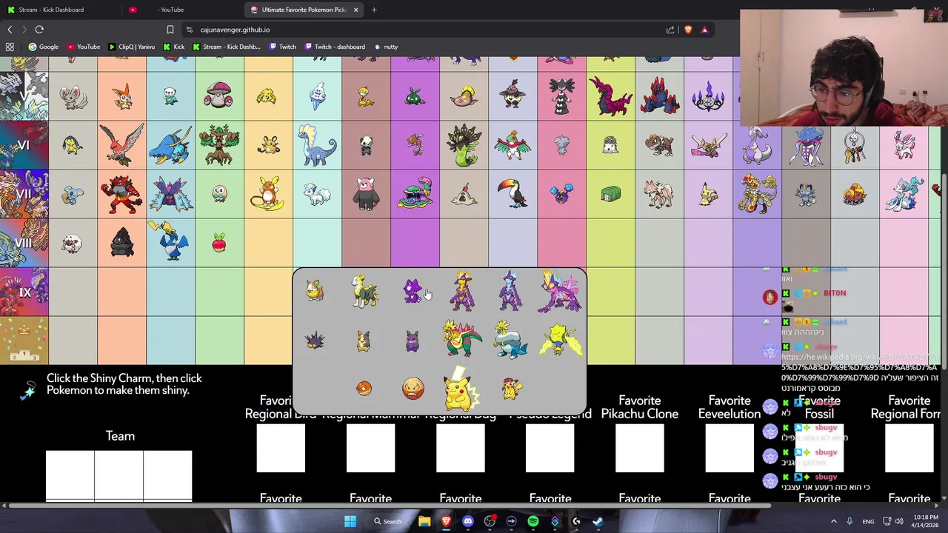Show hidden system tray icons
The width and height of the screenshot is (948, 533).
click(833, 521)
